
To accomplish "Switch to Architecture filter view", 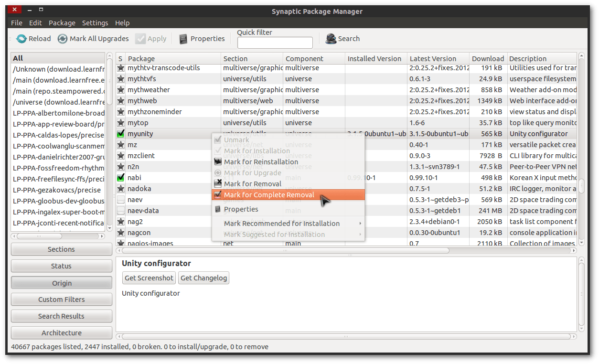I will [61, 333].
